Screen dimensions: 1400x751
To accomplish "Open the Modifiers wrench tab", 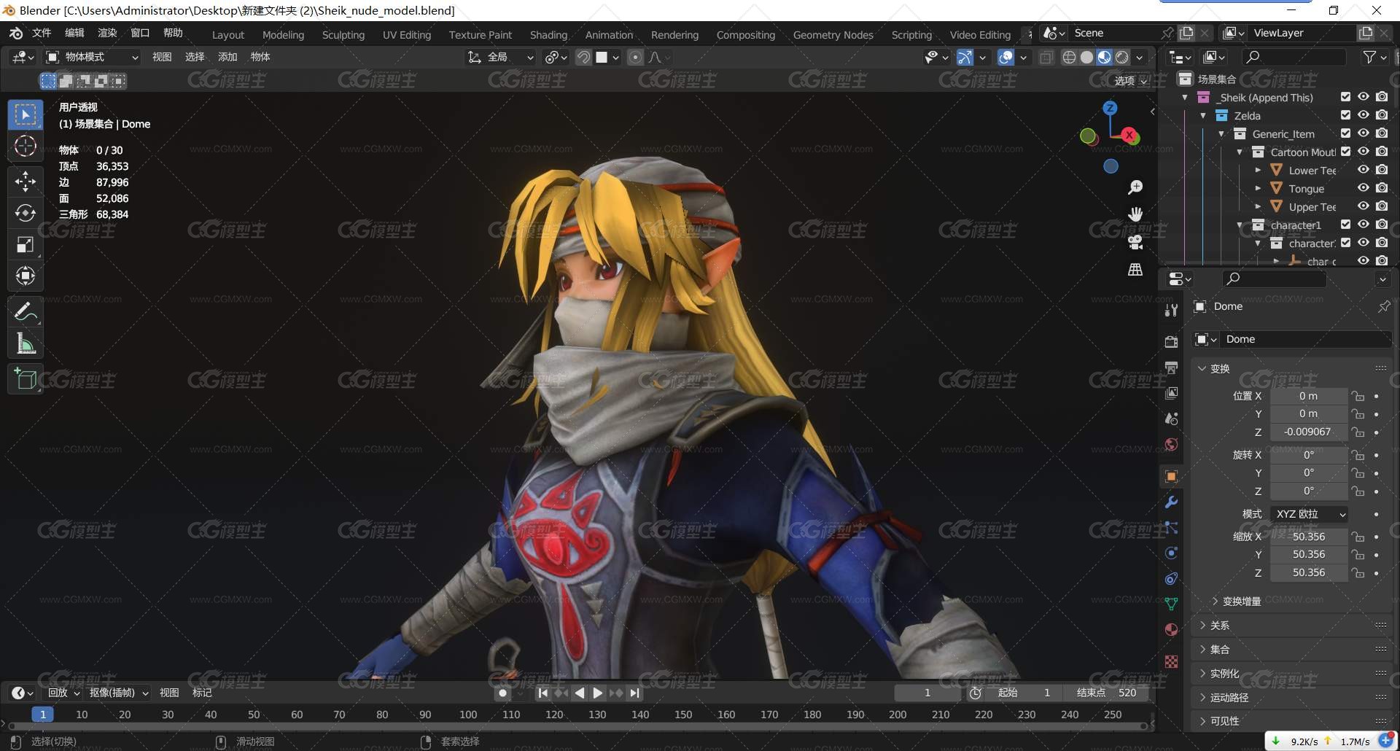I will (x=1172, y=502).
